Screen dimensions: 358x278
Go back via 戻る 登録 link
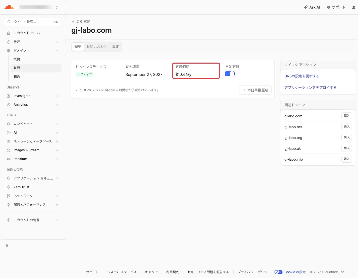click(x=81, y=21)
